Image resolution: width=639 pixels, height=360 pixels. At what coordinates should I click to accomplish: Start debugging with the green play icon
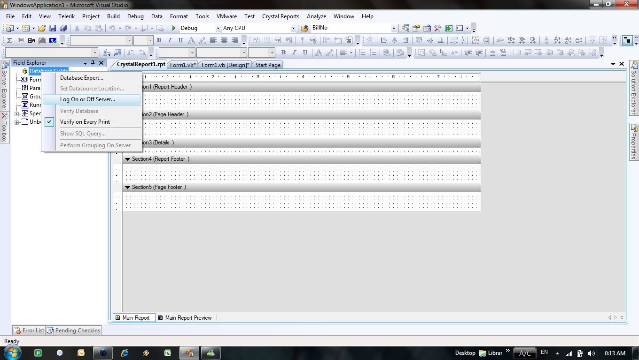click(174, 28)
